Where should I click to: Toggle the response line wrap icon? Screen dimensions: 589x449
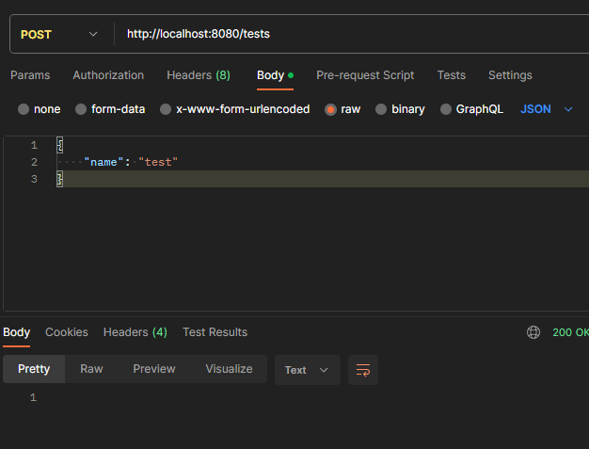(x=363, y=370)
